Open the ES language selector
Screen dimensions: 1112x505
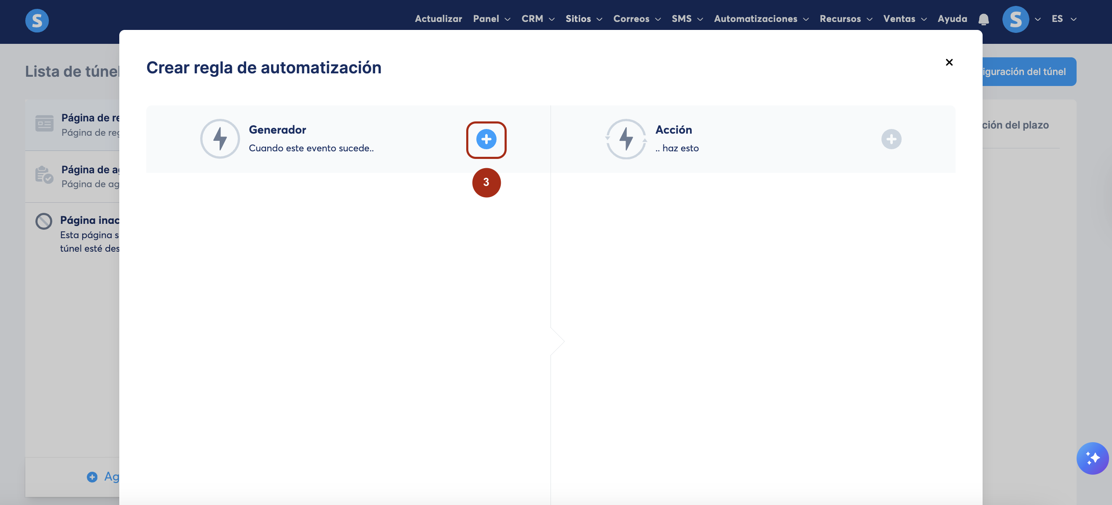(1063, 19)
